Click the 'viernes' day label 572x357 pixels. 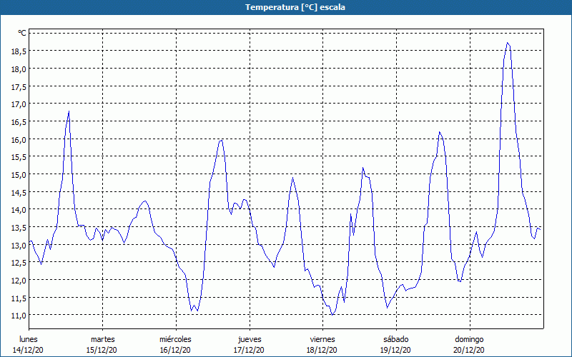coord(322,339)
